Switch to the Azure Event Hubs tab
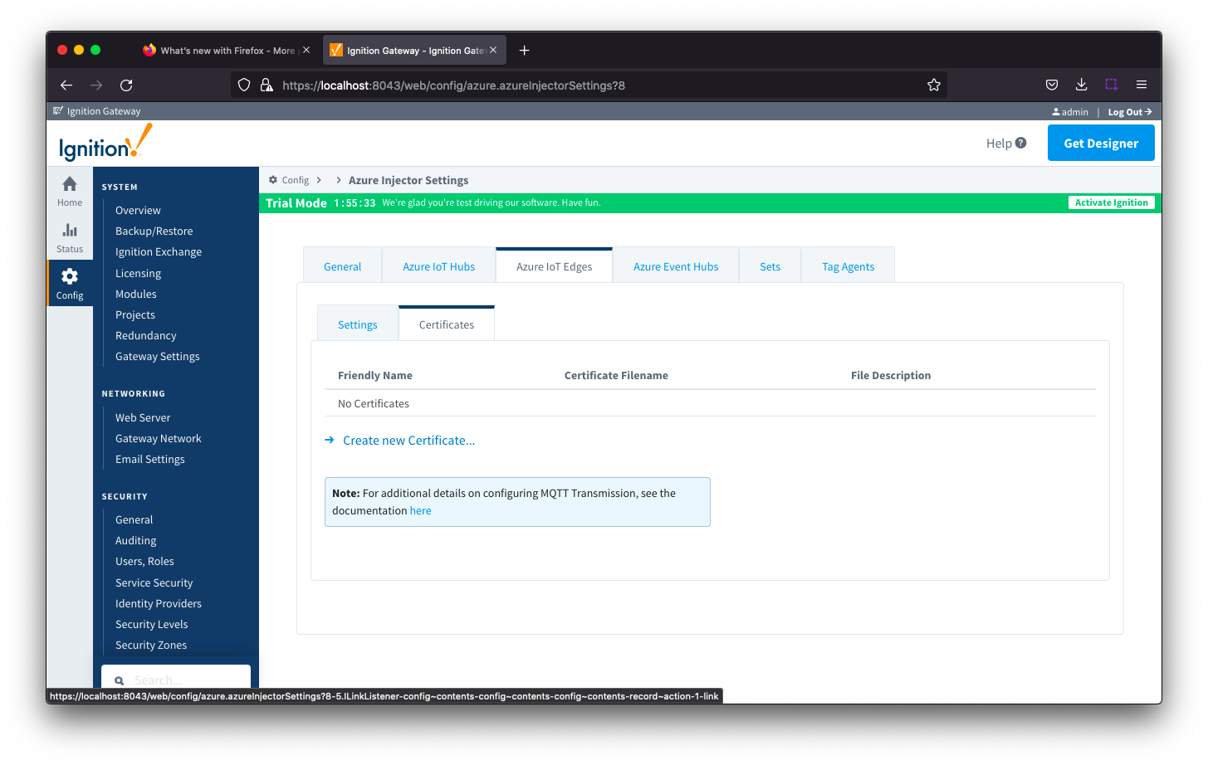The height and width of the screenshot is (765, 1208). click(x=675, y=266)
